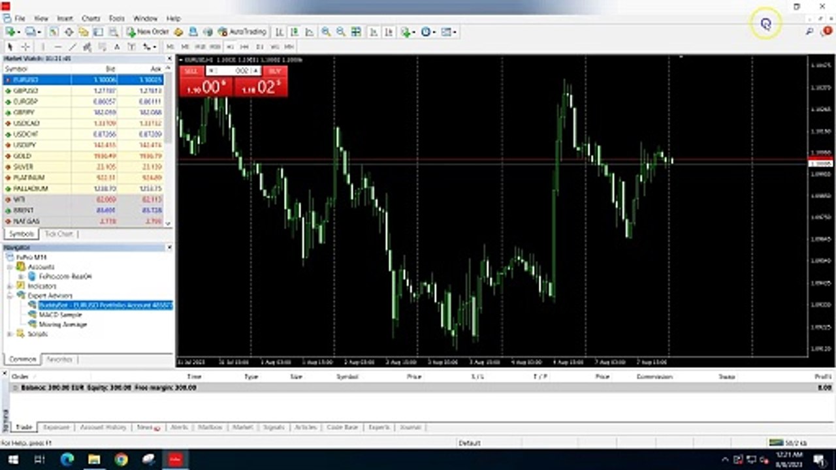Open the Window menu
Screen dimensions: 836x470
[x=145, y=18]
